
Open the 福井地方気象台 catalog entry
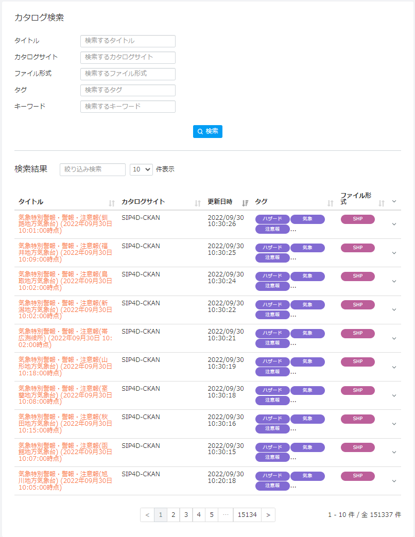[x=65, y=253]
